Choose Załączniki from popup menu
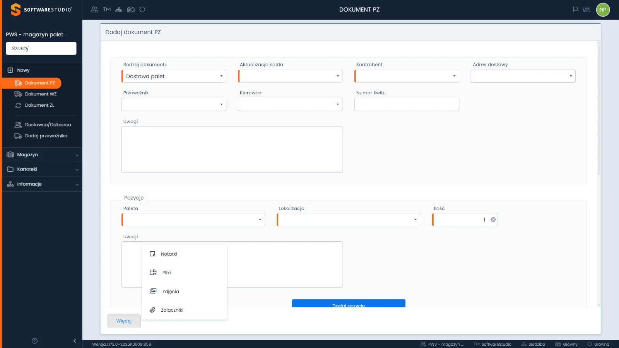Image resolution: width=619 pixels, height=348 pixels. point(185,310)
